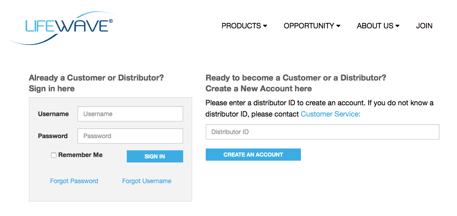This screenshot has width=457, height=216.
Task: Go to the JOIN page
Action: click(x=424, y=26)
